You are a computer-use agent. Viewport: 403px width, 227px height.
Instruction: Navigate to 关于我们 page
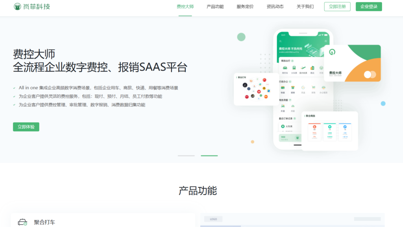[304, 6]
